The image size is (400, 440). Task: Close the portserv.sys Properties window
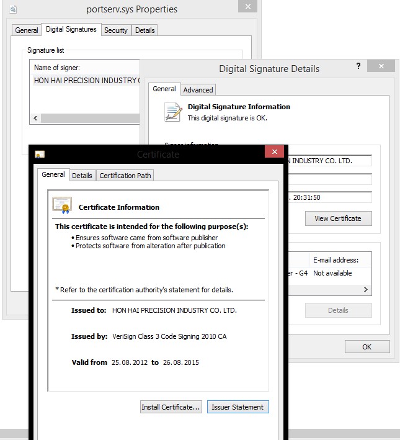point(247,6)
